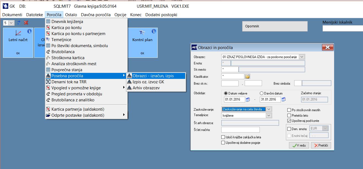Uncheck Upoštevaj pod-konte checkbox
This screenshot has width=363, height=169.
pos(289,121)
